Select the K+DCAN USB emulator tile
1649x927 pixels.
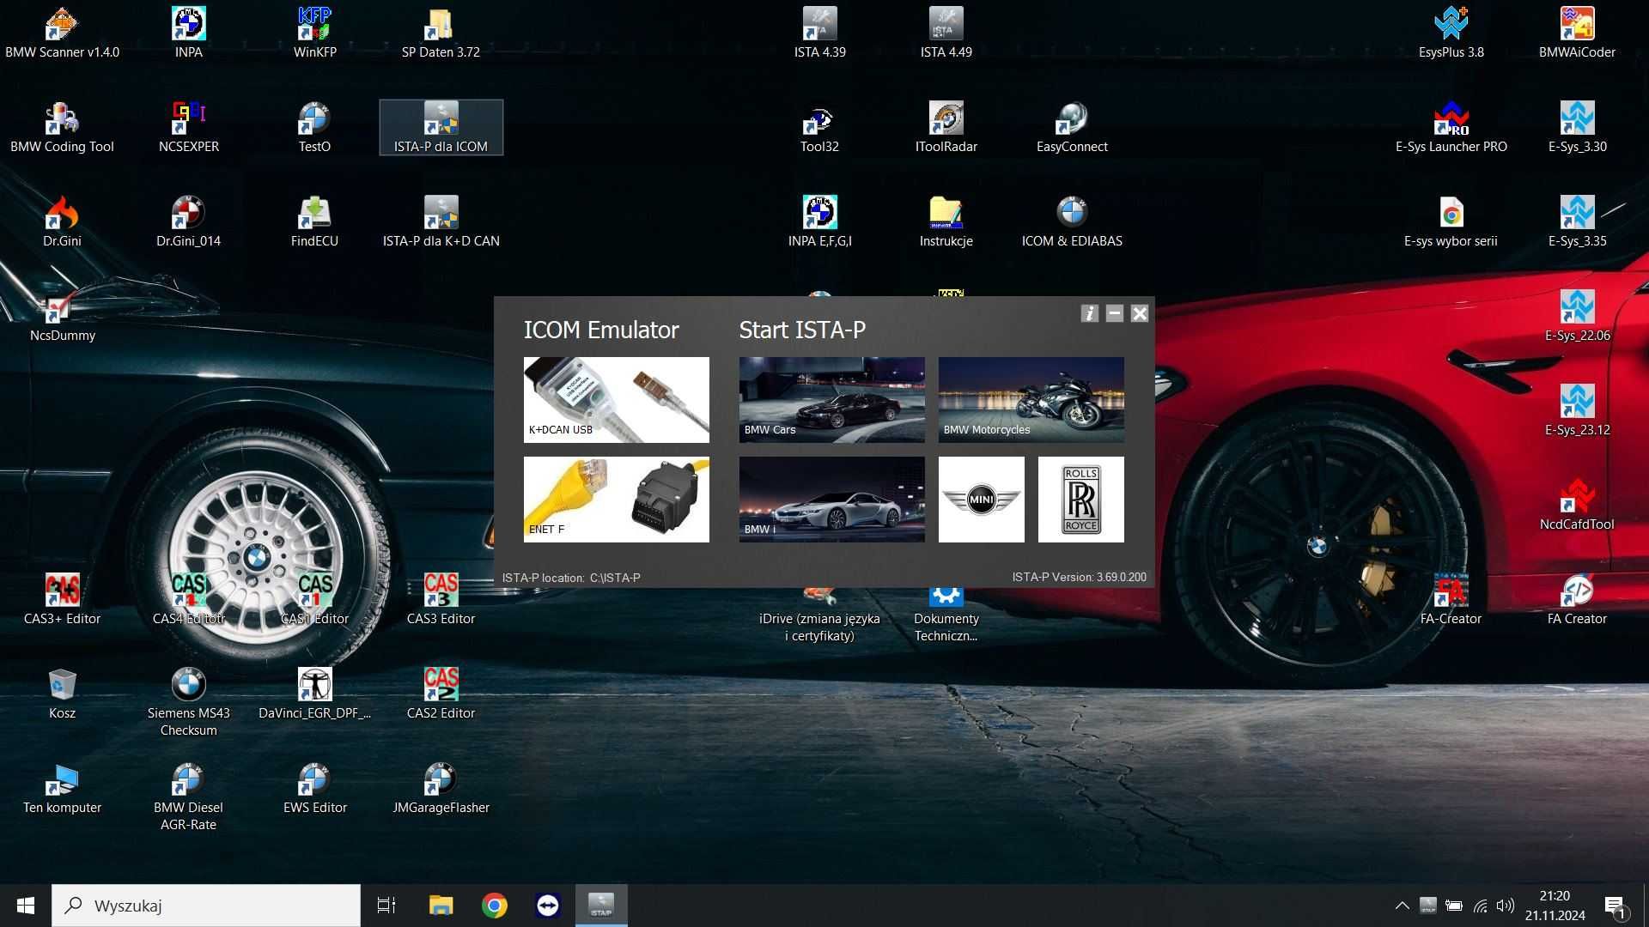[616, 399]
